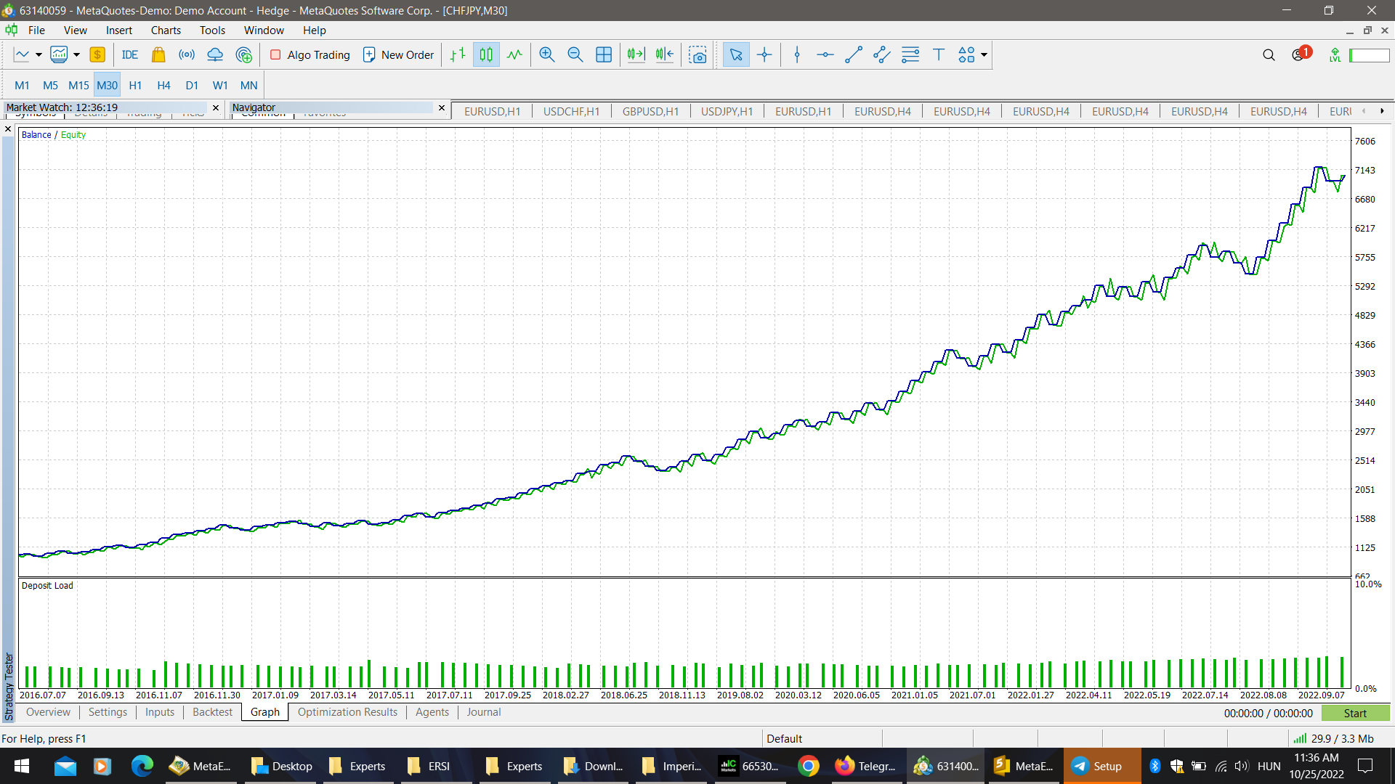Open the search magnifier
1395x784 pixels.
point(1269,54)
